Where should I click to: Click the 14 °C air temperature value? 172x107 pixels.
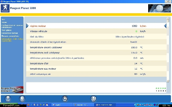[x=136, y=64]
